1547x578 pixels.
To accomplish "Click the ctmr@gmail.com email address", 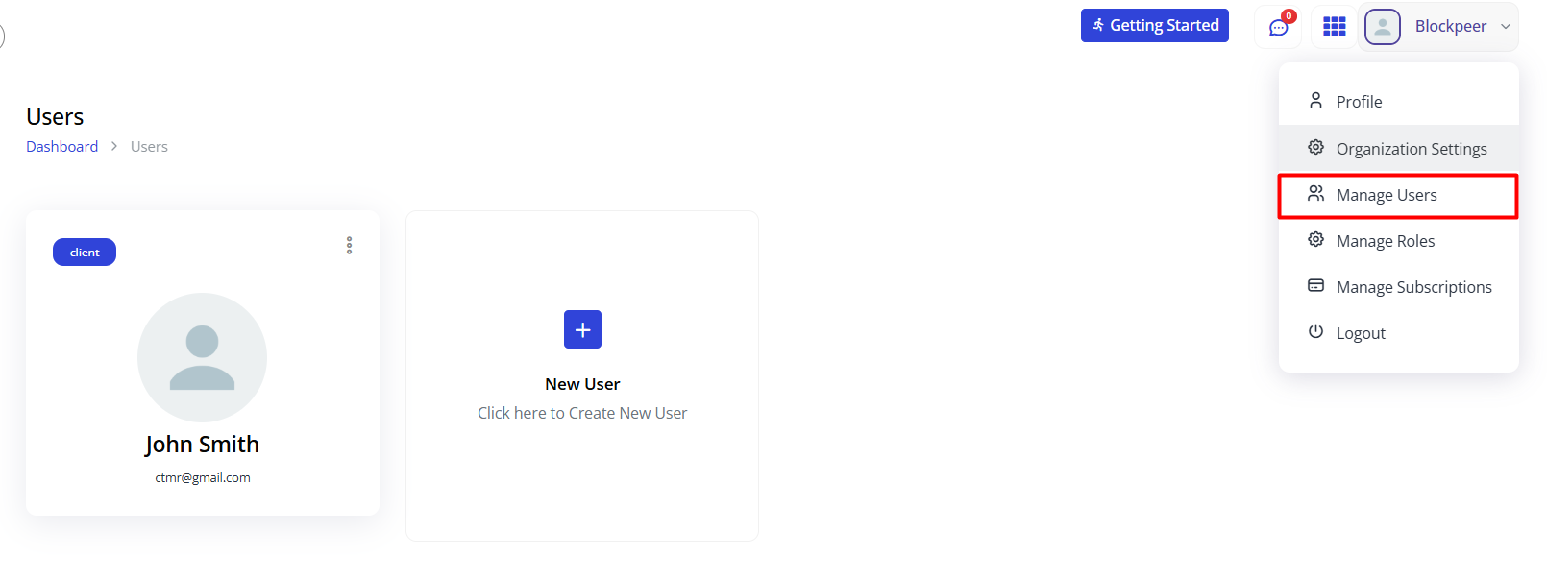I will pos(203,478).
